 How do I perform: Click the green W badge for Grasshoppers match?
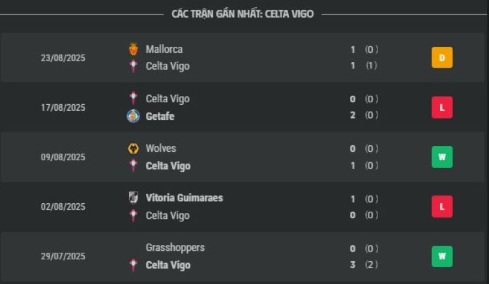click(442, 256)
